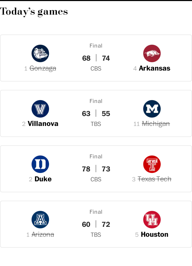Click the struck-through Michigan name

(156, 124)
